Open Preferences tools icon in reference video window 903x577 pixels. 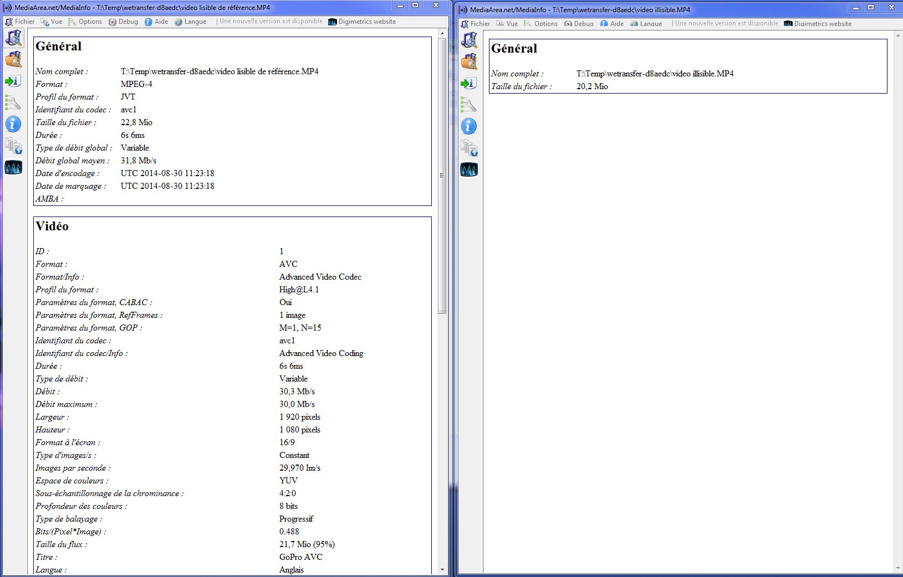pos(13,102)
